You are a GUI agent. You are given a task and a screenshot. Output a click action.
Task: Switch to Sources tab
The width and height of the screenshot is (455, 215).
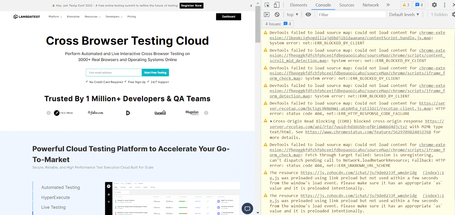pos(347,5)
